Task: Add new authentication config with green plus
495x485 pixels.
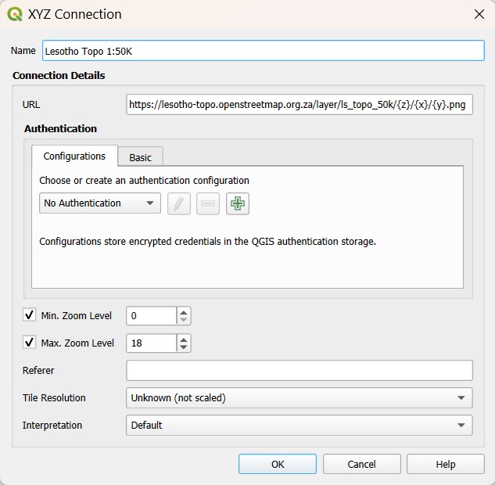Action: pos(238,203)
